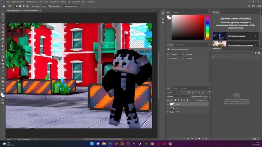Open the History collapsed panel icon

163,13
